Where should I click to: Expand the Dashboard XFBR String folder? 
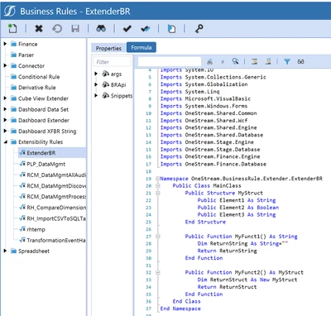pyautogui.click(x=5, y=131)
